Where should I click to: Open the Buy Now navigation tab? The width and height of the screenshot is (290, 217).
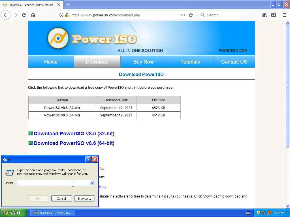[144, 62]
